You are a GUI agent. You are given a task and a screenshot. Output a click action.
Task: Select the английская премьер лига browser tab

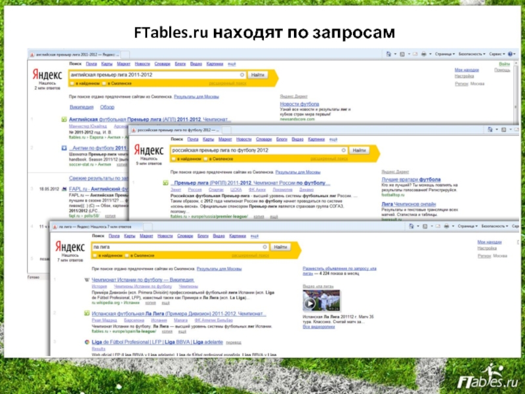pyautogui.click(x=74, y=55)
